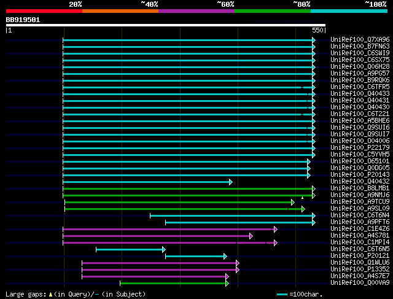Click the arrowhead of the UniRef100_Q40432 alignment bar
The image size is (393, 299).
pos(231,182)
